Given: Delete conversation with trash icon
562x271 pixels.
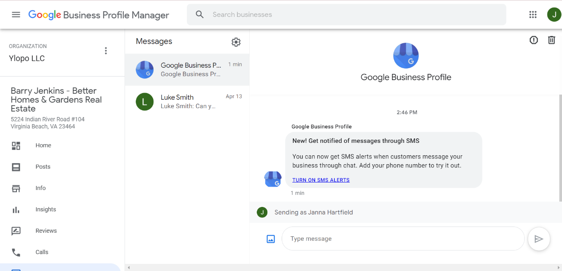Looking at the screenshot, I should 551,40.
